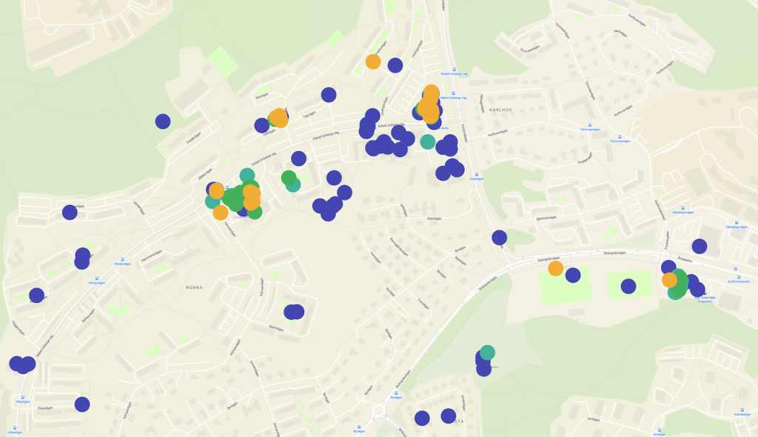Click blue marker near Björklundsvägen road junction
The height and width of the screenshot is (437, 758).
coord(500,238)
